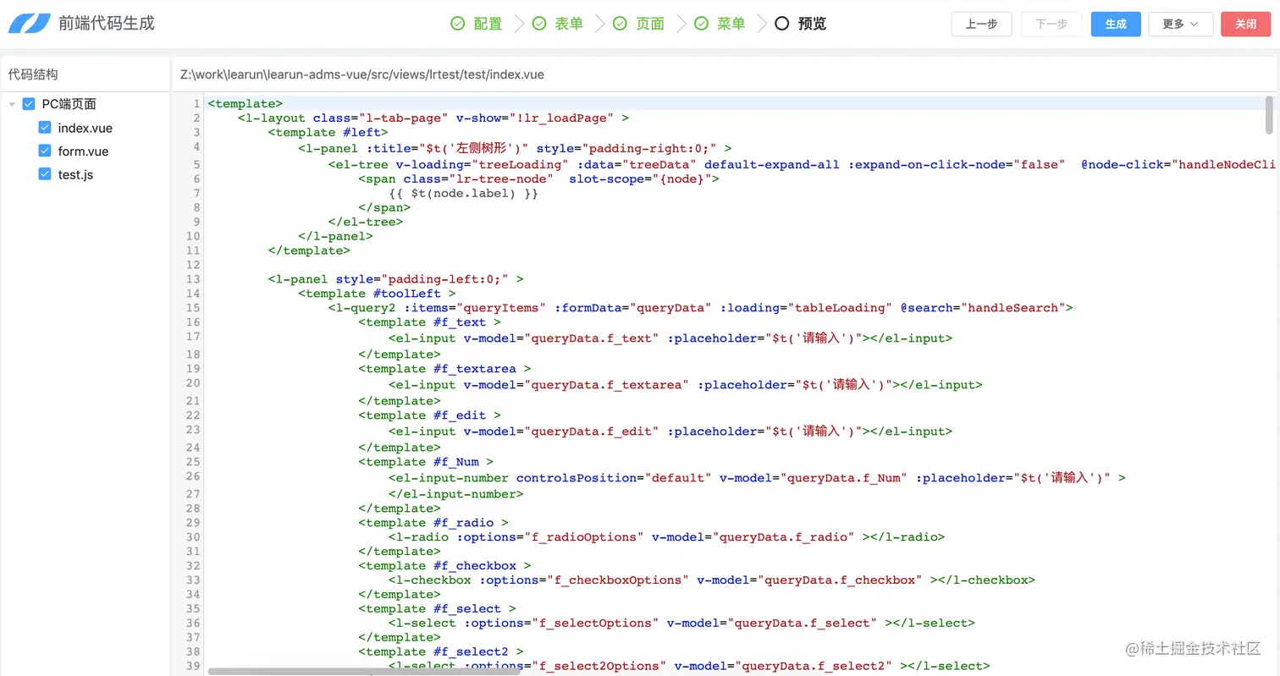This screenshot has height=676, width=1280.
Task: Click the <template #f_edit> line
Action: [x=429, y=415]
